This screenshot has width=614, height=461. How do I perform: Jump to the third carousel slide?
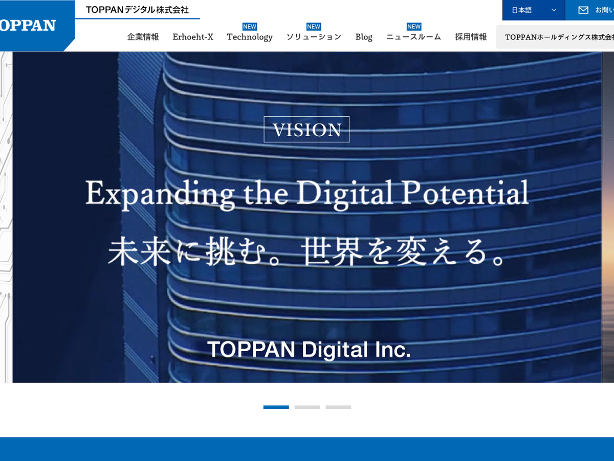[x=338, y=407]
